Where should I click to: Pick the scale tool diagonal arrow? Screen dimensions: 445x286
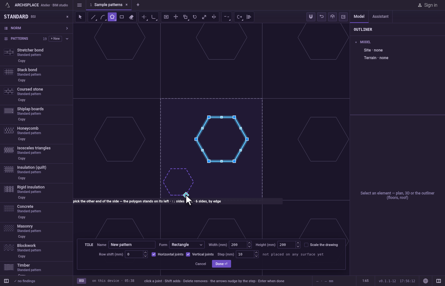(x=204, y=17)
